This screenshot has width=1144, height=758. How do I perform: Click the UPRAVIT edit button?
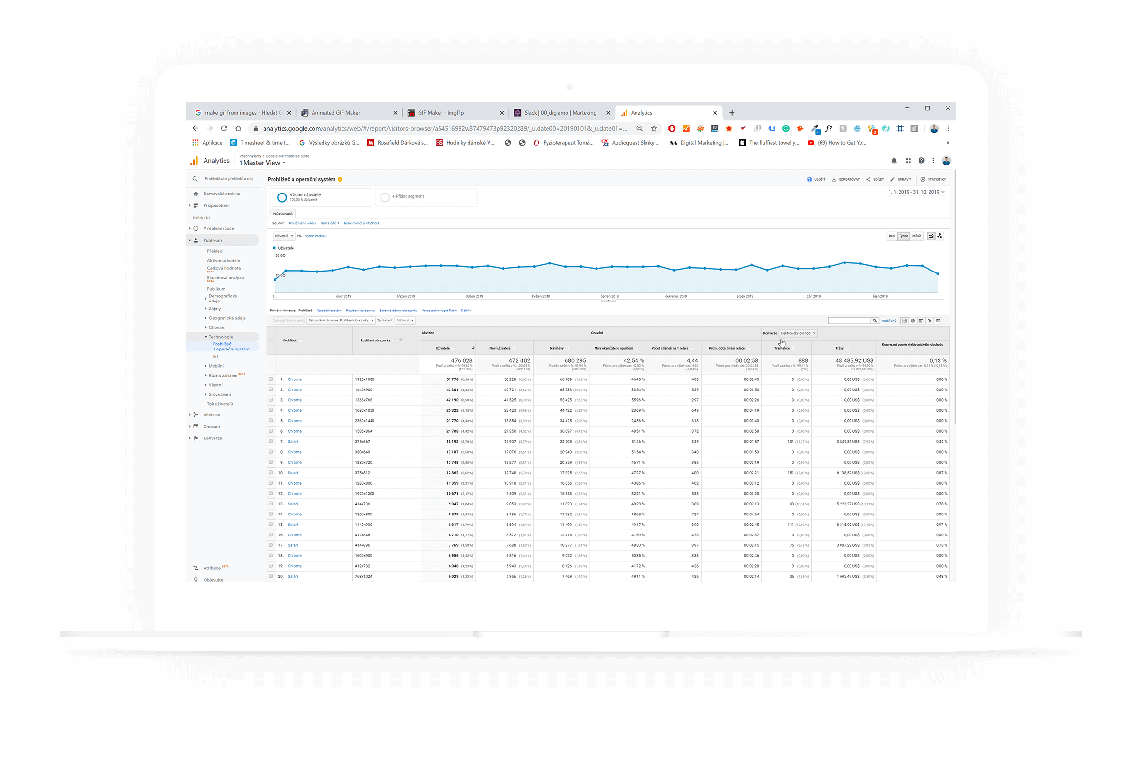pyautogui.click(x=901, y=179)
